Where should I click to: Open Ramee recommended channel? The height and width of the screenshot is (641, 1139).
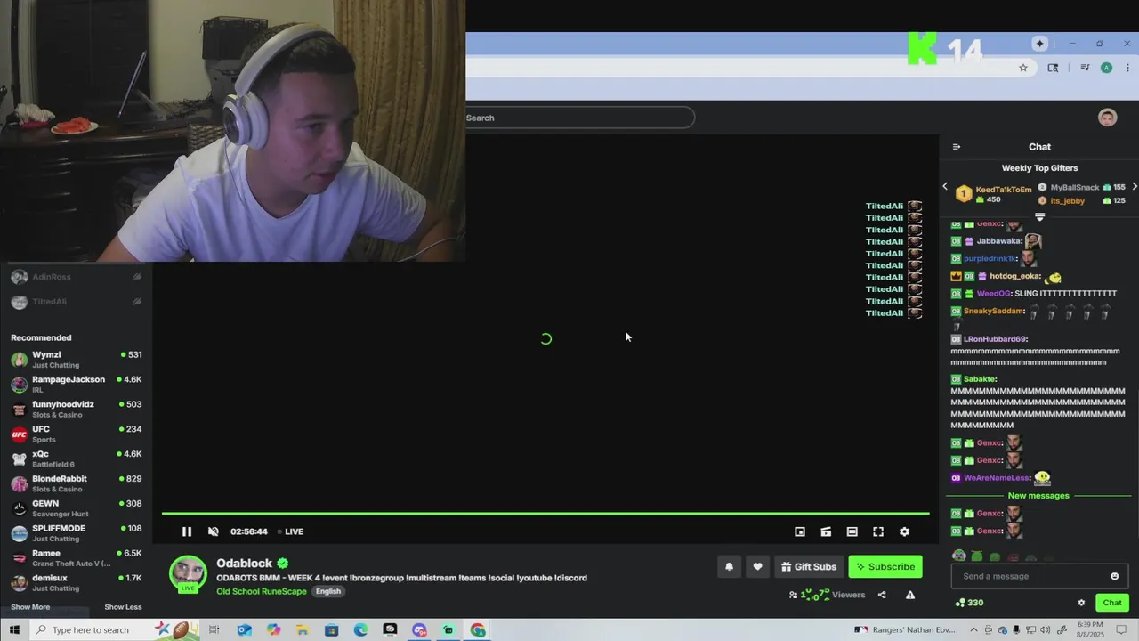pyautogui.click(x=77, y=558)
